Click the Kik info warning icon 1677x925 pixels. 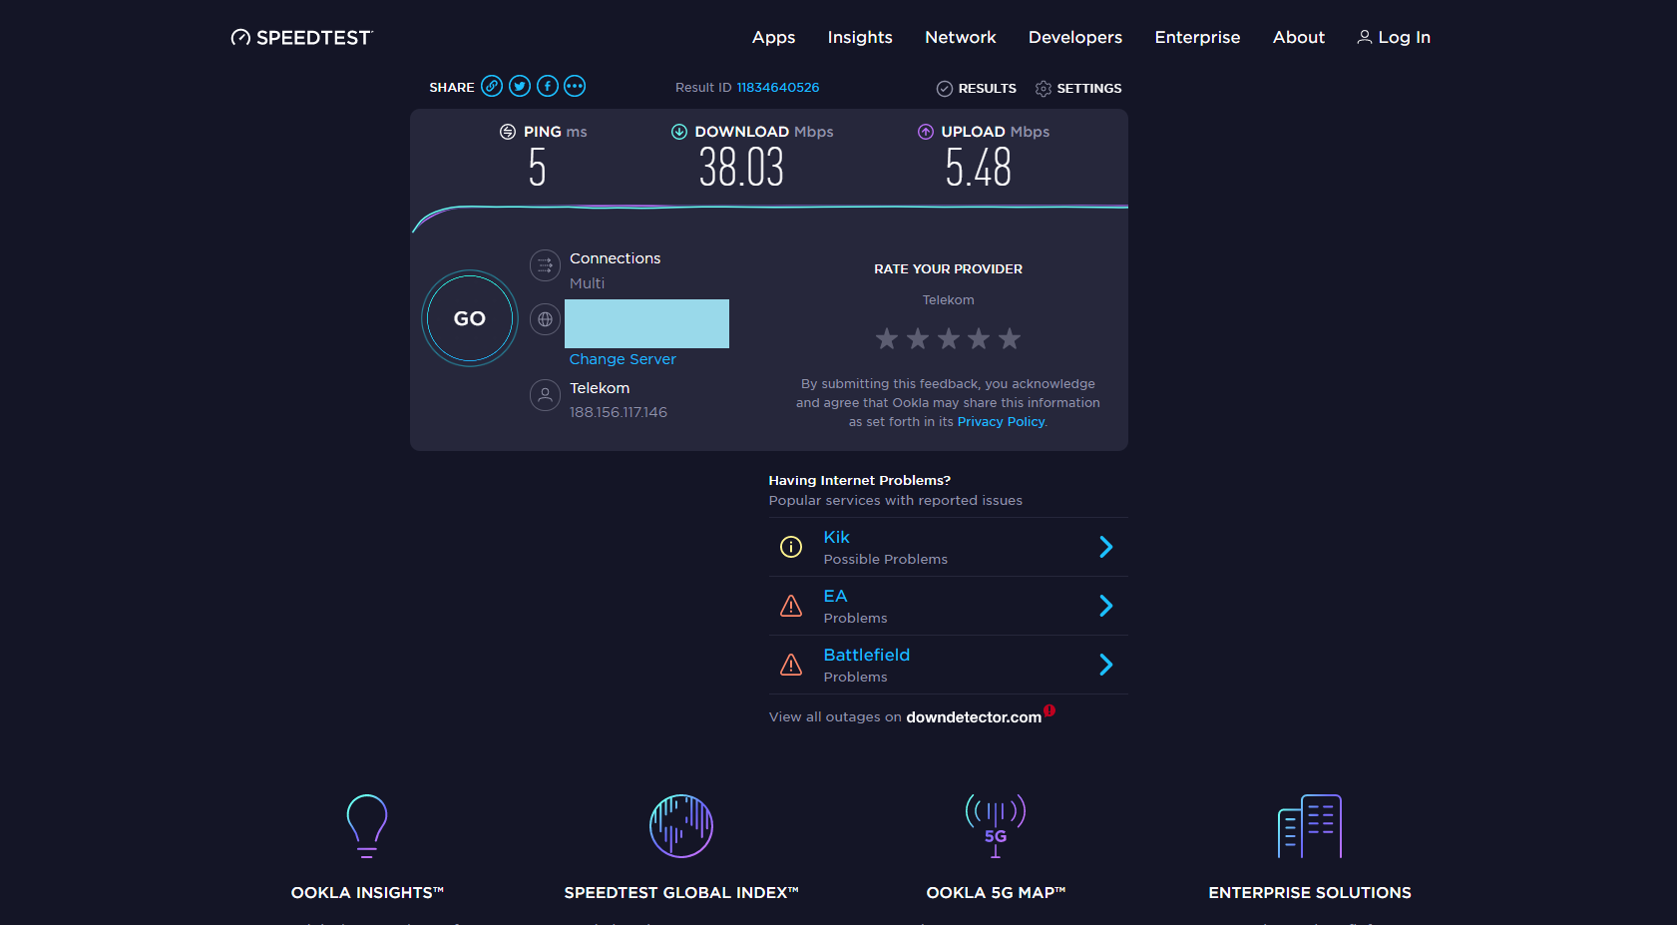[791, 547]
